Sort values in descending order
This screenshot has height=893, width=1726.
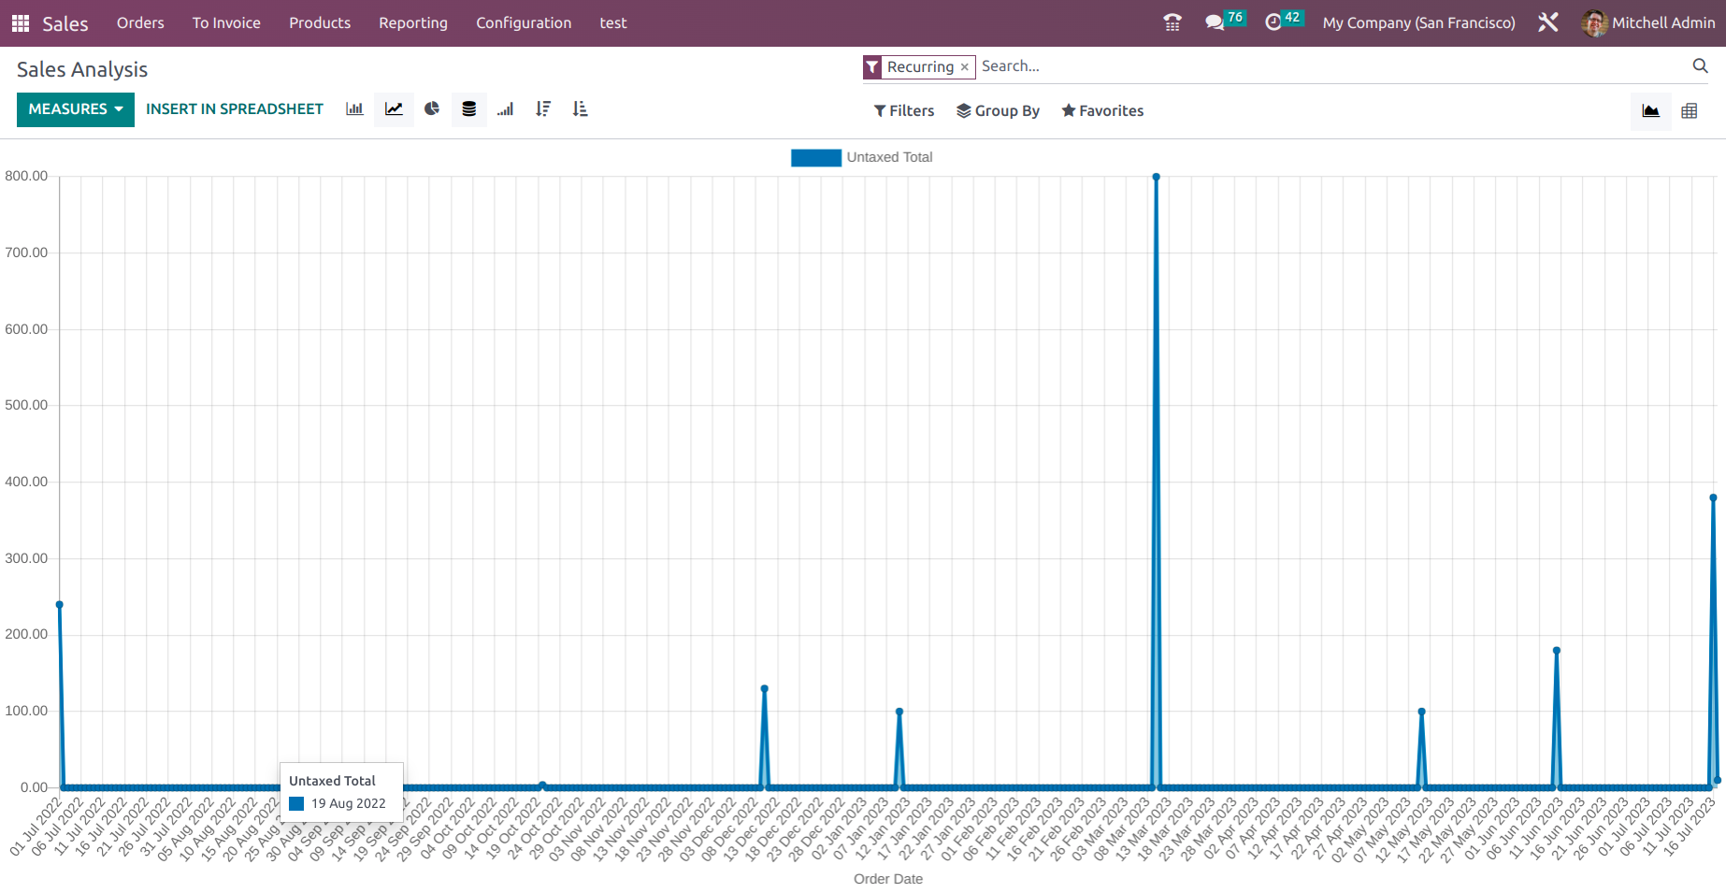(x=542, y=109)
